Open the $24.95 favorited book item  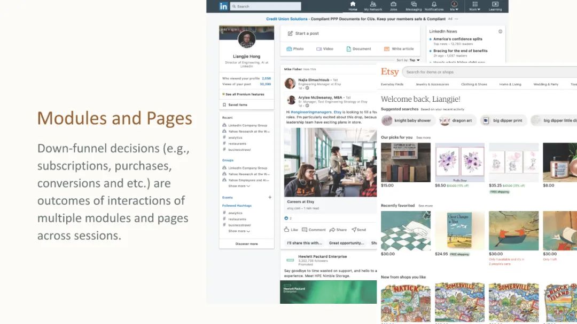tap(459, 231)
